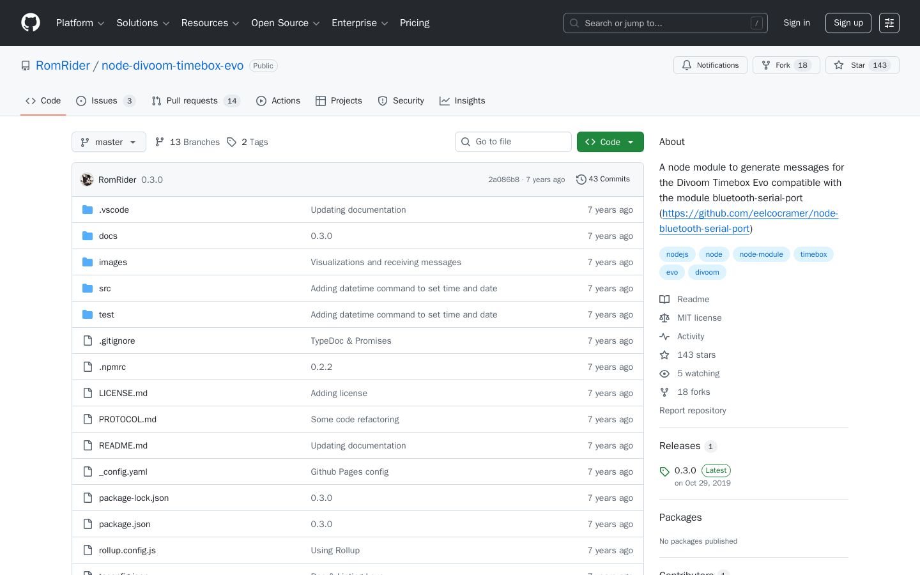This screenshot has width=920, height=575.
Task: Click the eye icon beside 5 watching
Action: click(664, 373)
